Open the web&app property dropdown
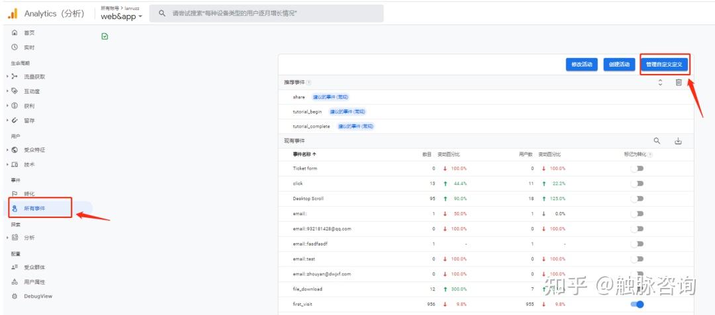Screen dimensions: 715x315 pyautogui.click(x=122, y=17)
